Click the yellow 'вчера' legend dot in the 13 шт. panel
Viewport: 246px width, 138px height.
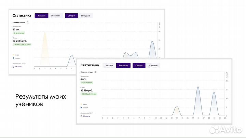tap(13, 55)
